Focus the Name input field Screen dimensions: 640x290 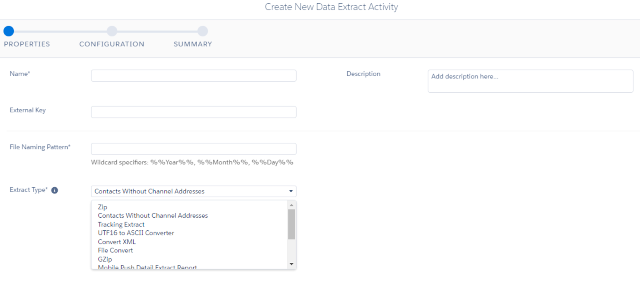[194, 76]
